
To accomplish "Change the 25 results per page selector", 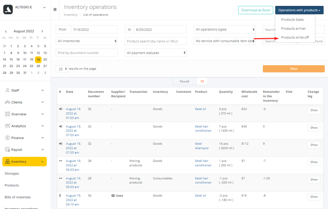I will pos(62,69).
